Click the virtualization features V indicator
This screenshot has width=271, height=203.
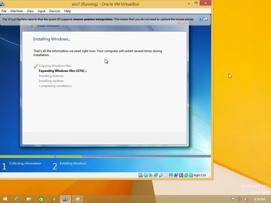point(181,175)
